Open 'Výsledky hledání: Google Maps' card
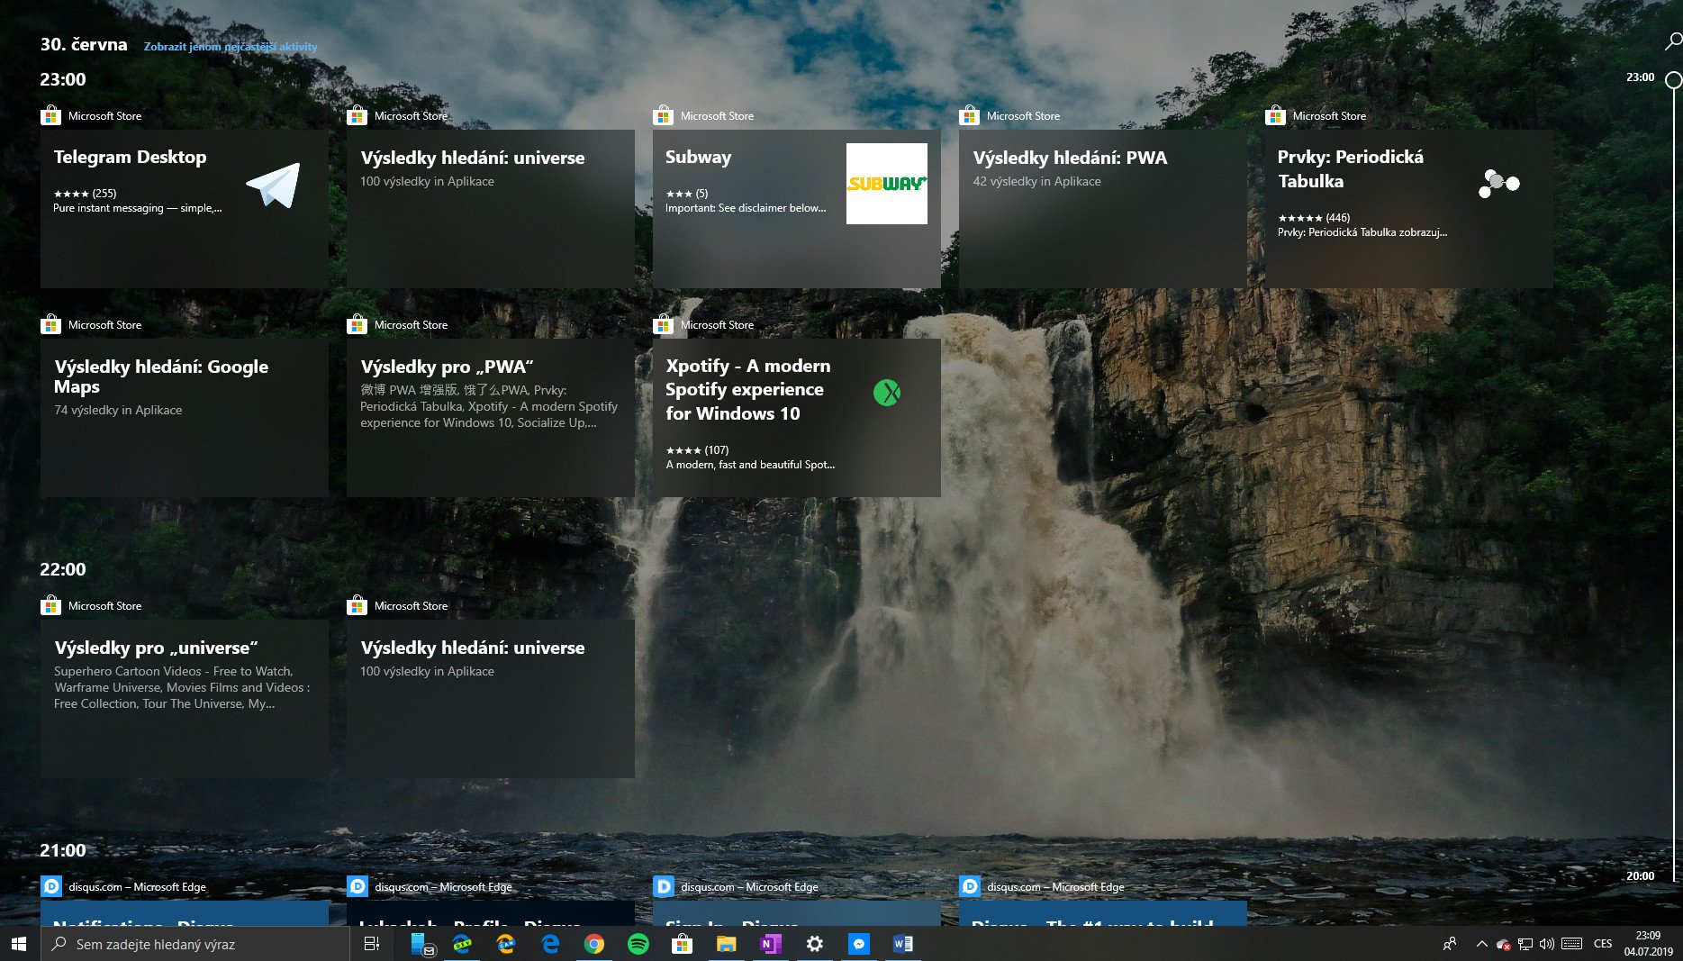This screenshot has width=1683, height=961. tap(184, 418)
